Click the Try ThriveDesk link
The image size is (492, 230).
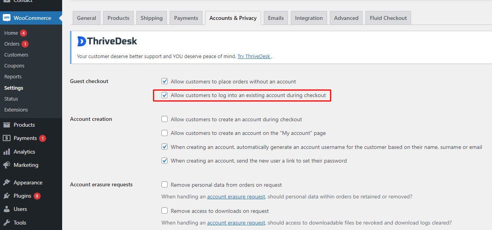click(254, 56)
